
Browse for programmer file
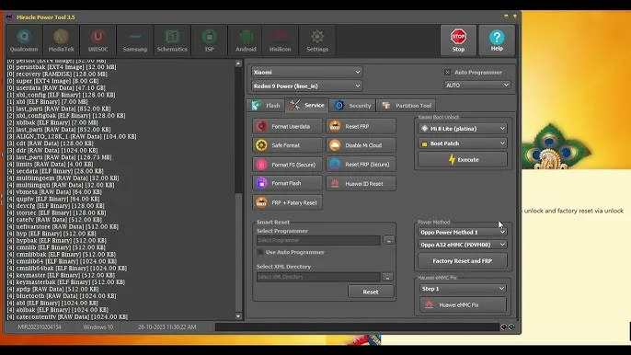pyautogui.click(x=389, y=240)
